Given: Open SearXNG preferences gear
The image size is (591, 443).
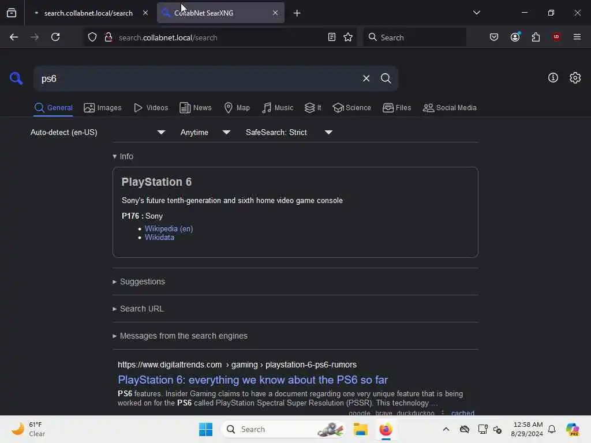Looking at the screenshot, I should coord(575,78).
